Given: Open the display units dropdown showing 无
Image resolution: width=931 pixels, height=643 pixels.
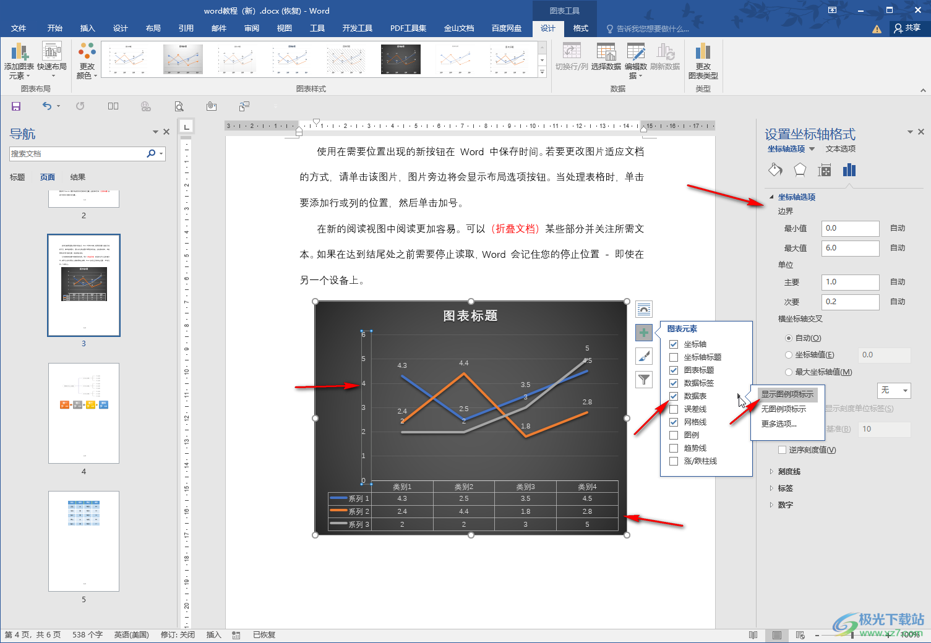Looking at the screenshot, I should [894, 391].
